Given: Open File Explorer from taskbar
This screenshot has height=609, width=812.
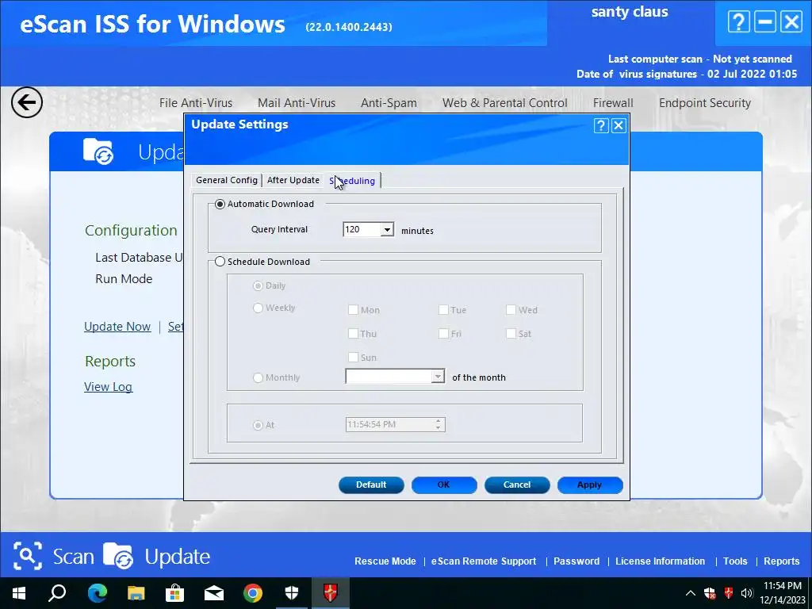Looking at the screenshot, I should 136,593.
